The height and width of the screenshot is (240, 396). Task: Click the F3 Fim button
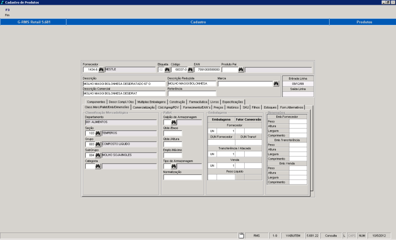point(7,12)
